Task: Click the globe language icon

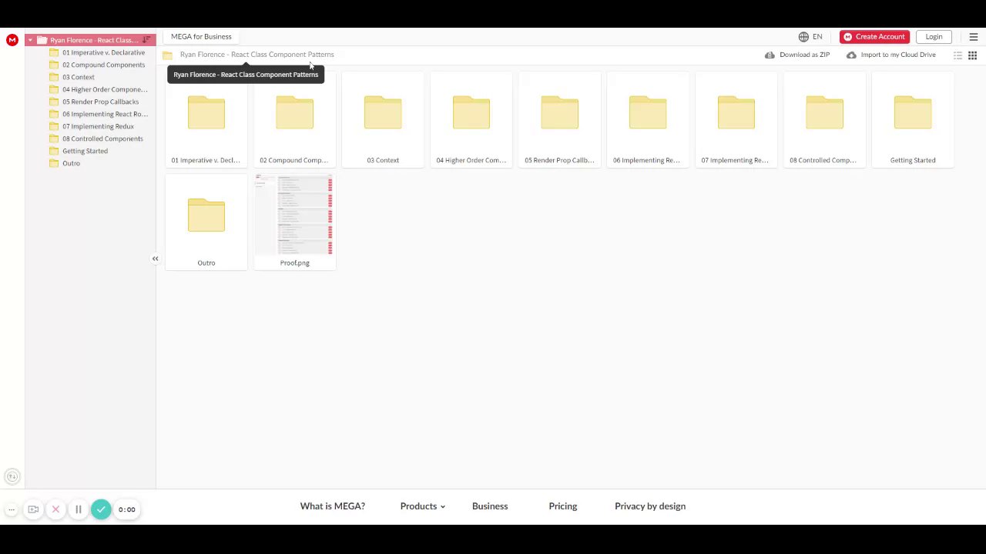Action: (803, 37)
